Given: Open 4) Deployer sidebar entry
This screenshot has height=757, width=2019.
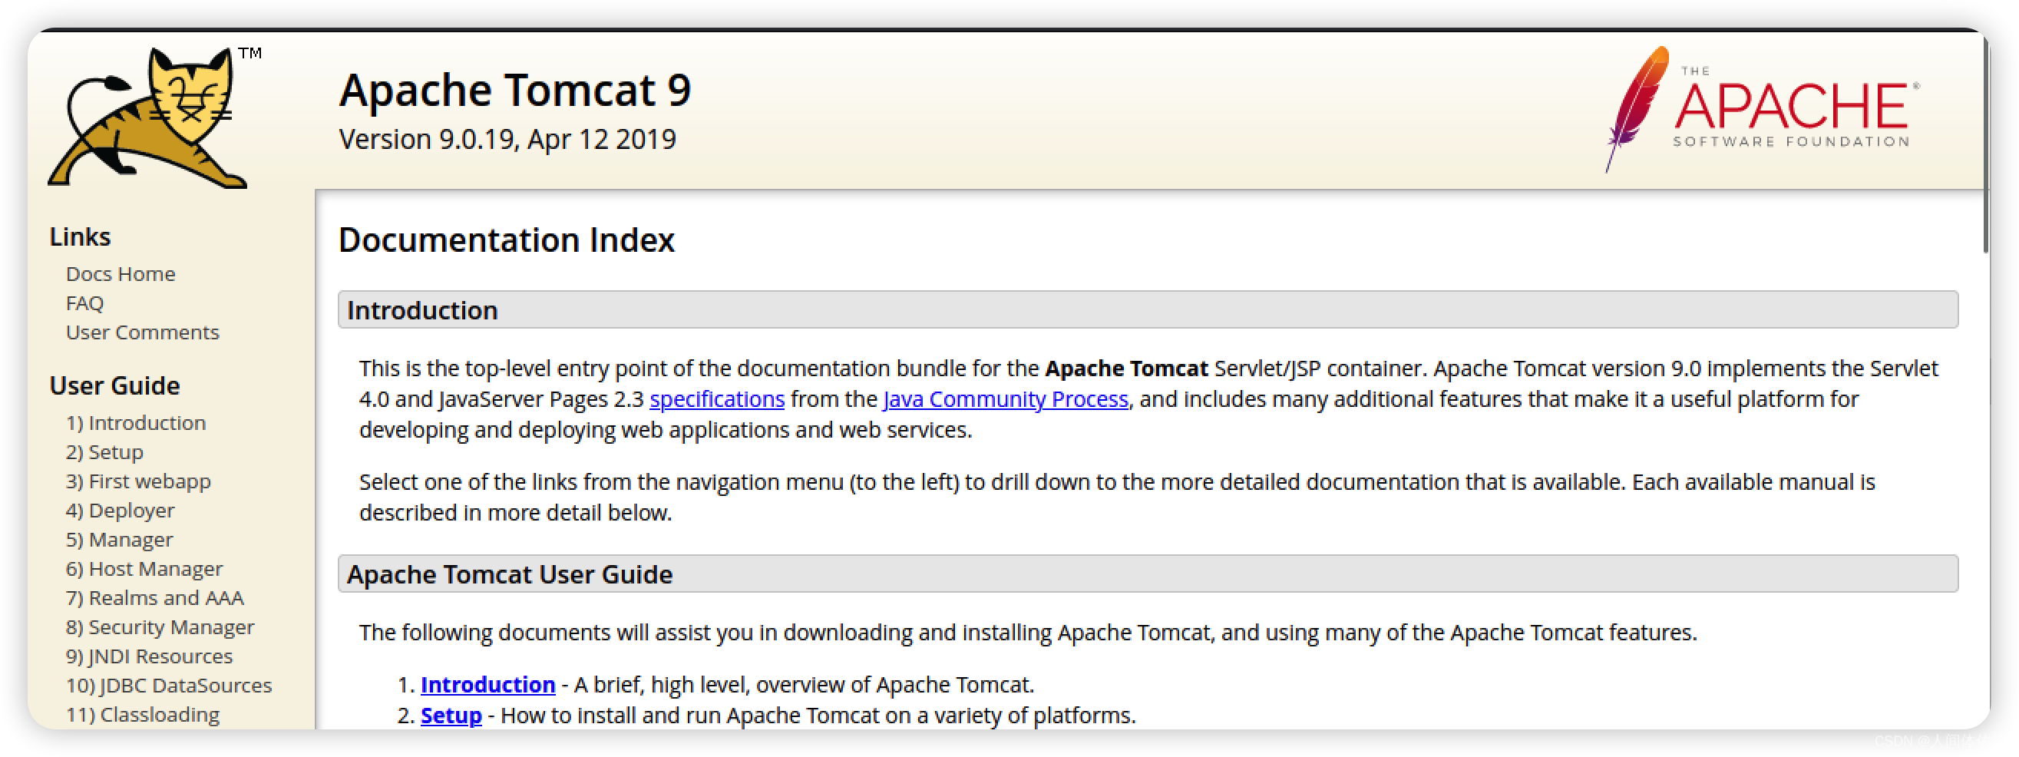Looking at the screenshot, I should click(x=120, y=509).
